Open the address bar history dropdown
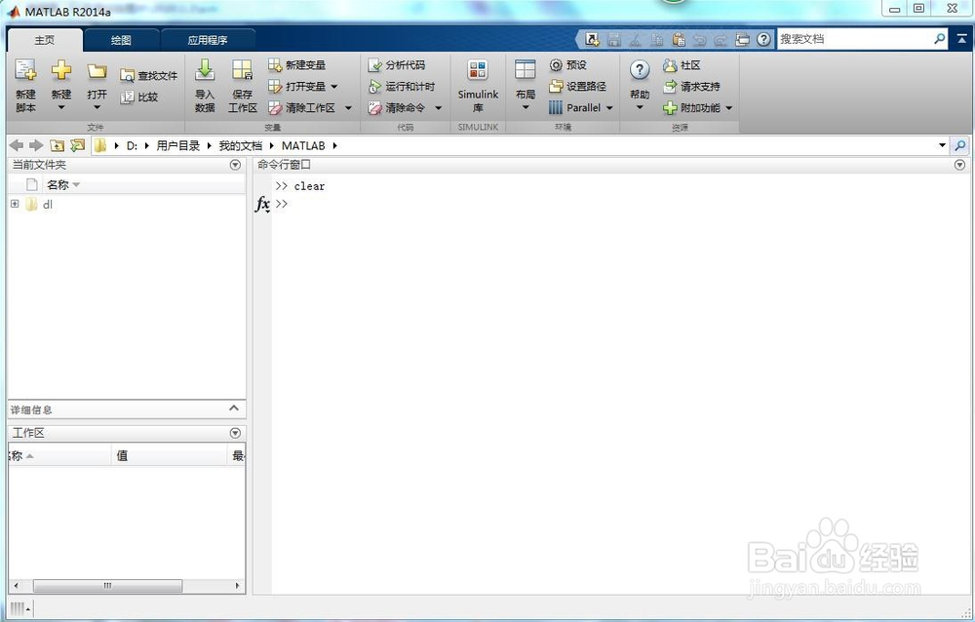This screenshot has height=622, width=975. coord(942,145)
